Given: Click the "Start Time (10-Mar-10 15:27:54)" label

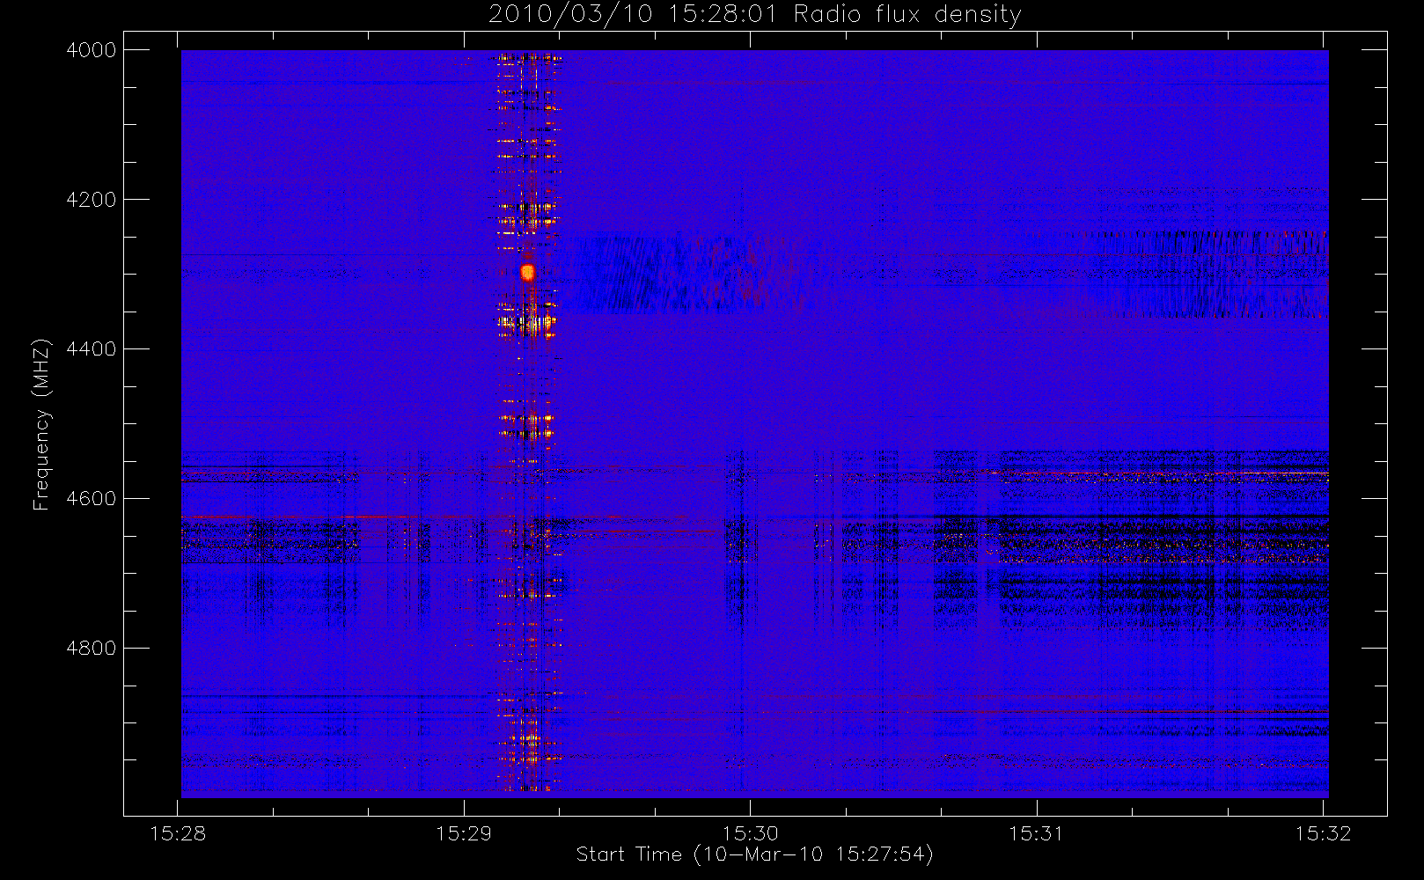Looking at the screenshot, I should (x=754, y=854).
